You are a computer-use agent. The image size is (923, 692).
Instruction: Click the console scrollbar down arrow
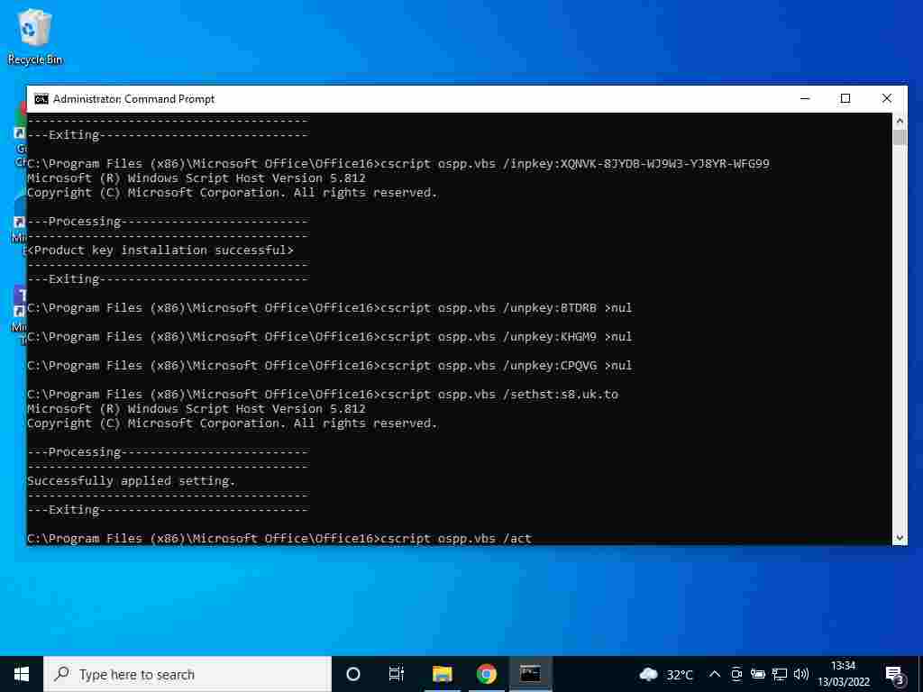click(900, 538)
